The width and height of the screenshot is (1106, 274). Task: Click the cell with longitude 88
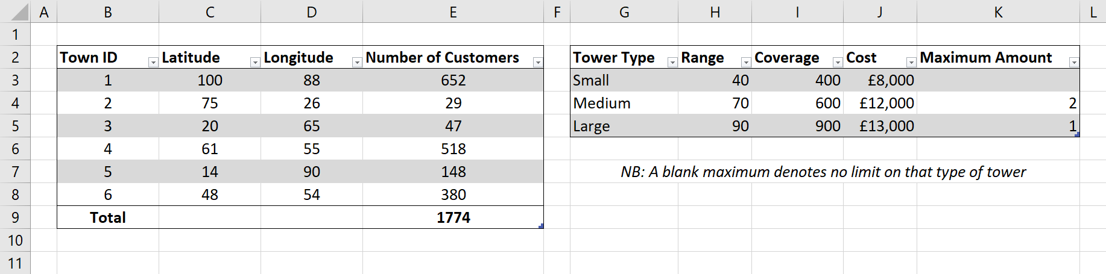pos(312,80)
